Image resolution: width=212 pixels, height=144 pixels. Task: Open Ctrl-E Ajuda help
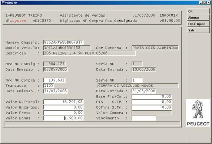click(x=198, y=24)
